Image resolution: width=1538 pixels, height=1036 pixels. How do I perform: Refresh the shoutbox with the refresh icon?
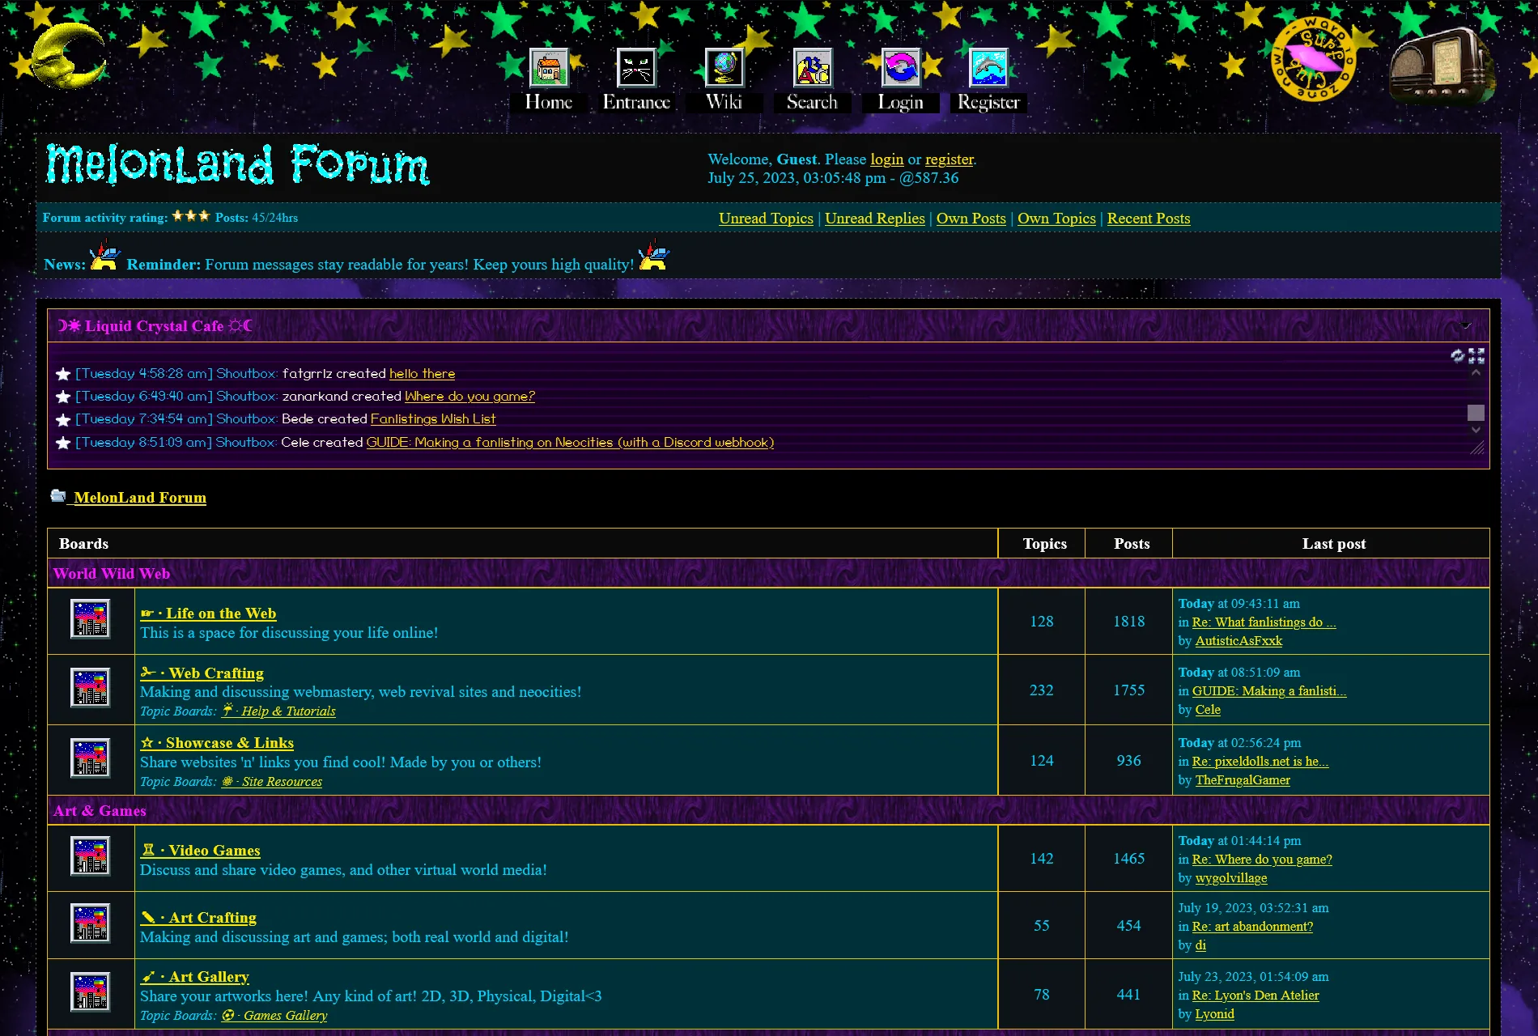tap(1458, 355)
